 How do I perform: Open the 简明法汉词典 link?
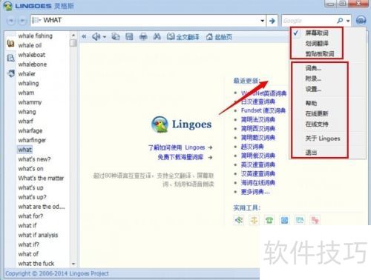click(x=258, y=120)
